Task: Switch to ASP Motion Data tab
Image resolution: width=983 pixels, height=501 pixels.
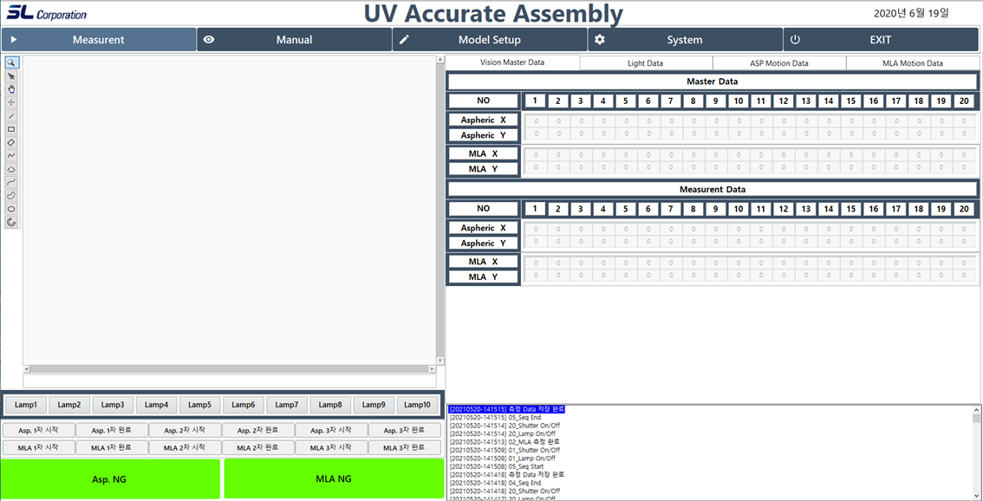Action: click(778, 63)
